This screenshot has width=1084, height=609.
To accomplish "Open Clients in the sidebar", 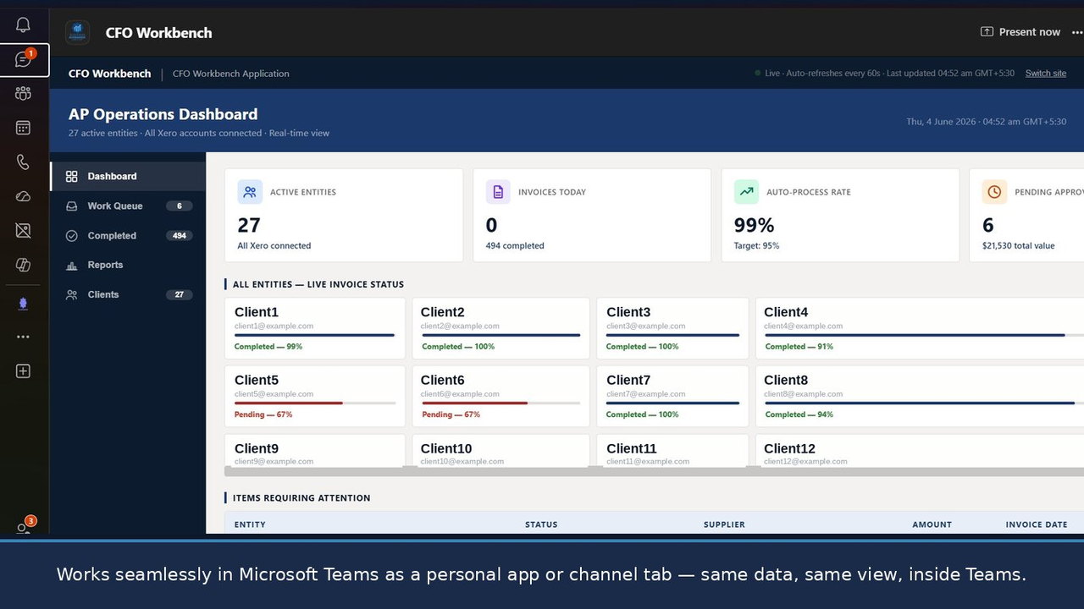I will coord(128,294).
